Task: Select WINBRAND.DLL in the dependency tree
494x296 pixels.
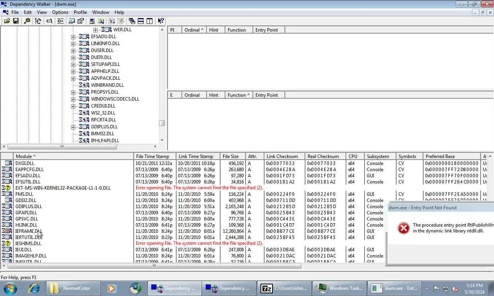Action: click(107, 85)
